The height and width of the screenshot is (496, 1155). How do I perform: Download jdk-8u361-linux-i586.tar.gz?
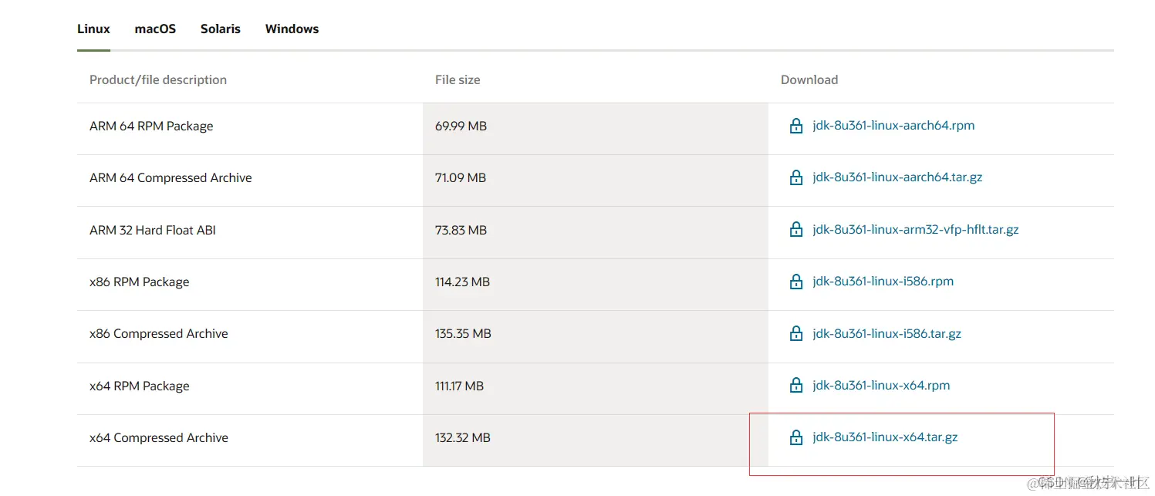click(x=887, y=334)
